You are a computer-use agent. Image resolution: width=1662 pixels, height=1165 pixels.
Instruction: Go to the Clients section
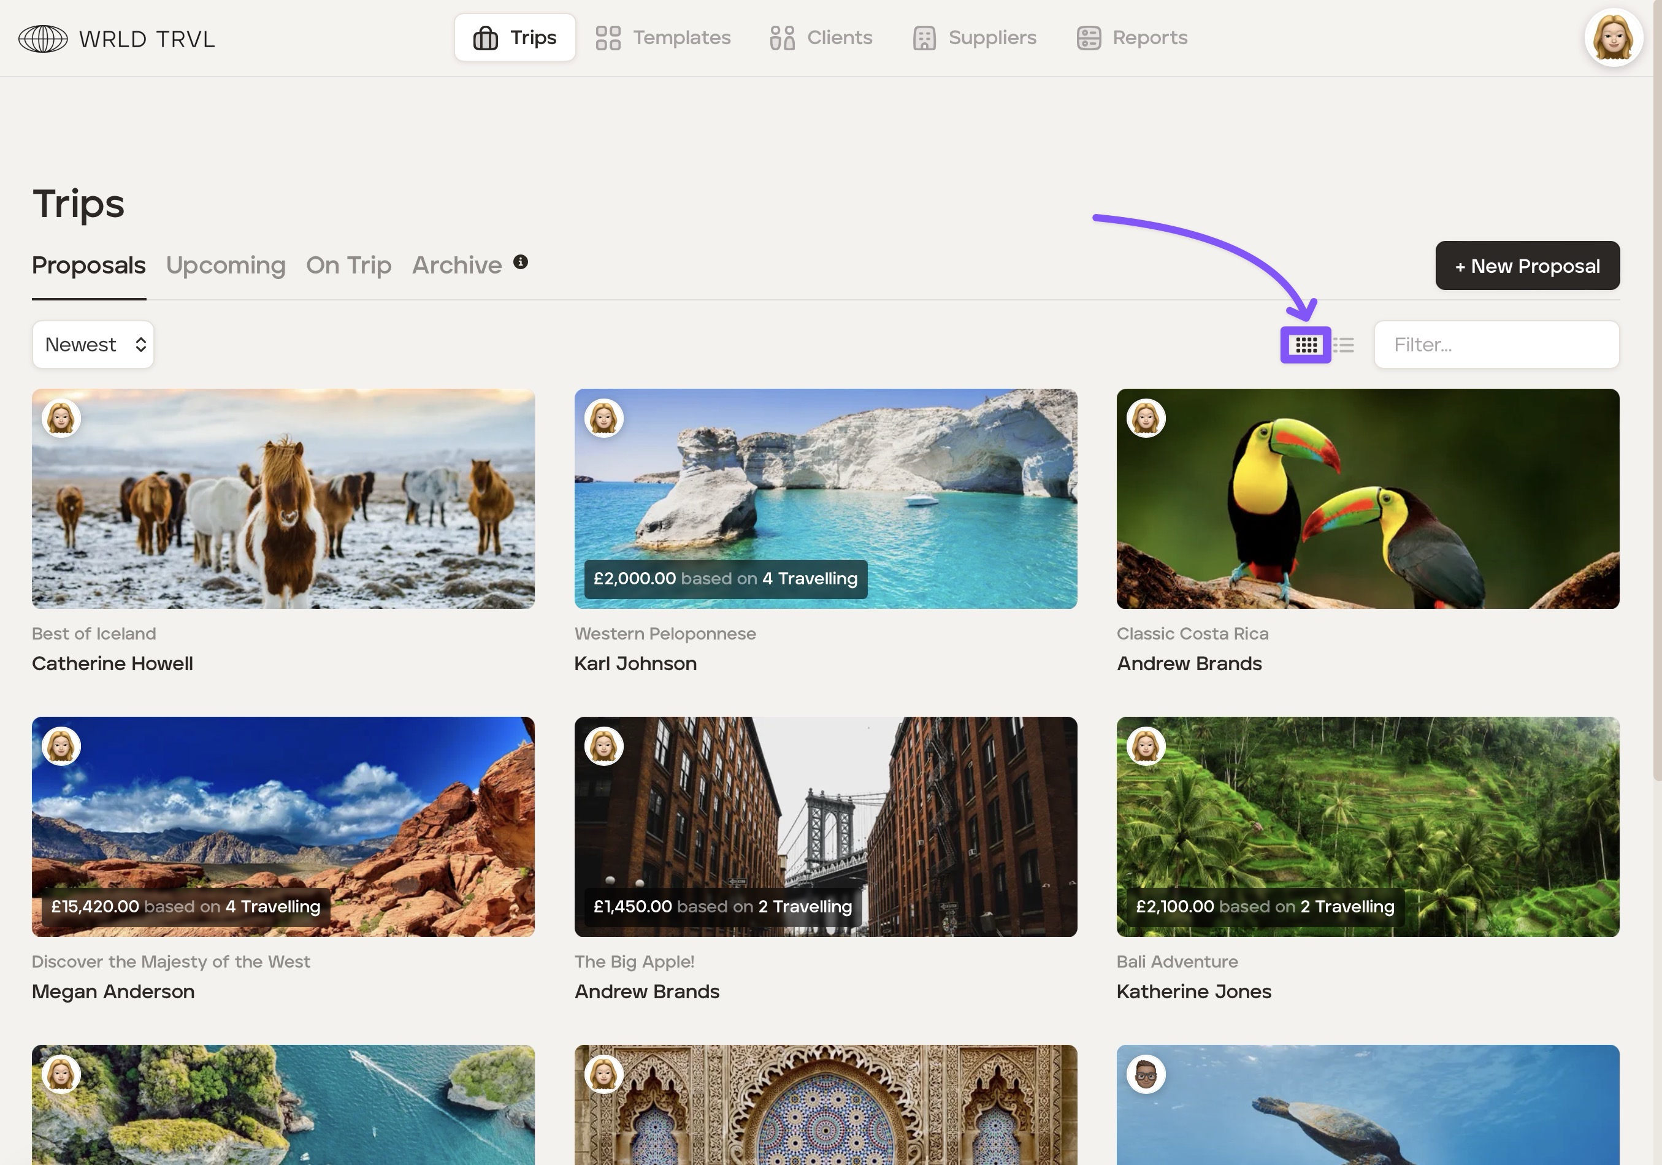coord(822,37)
